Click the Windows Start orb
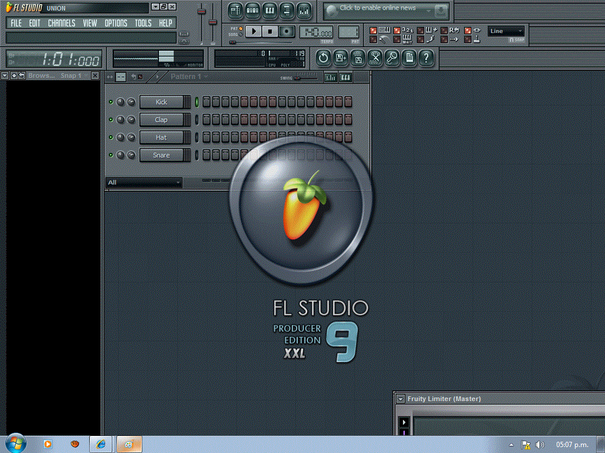605x453 pixels. tap(16, 444)
